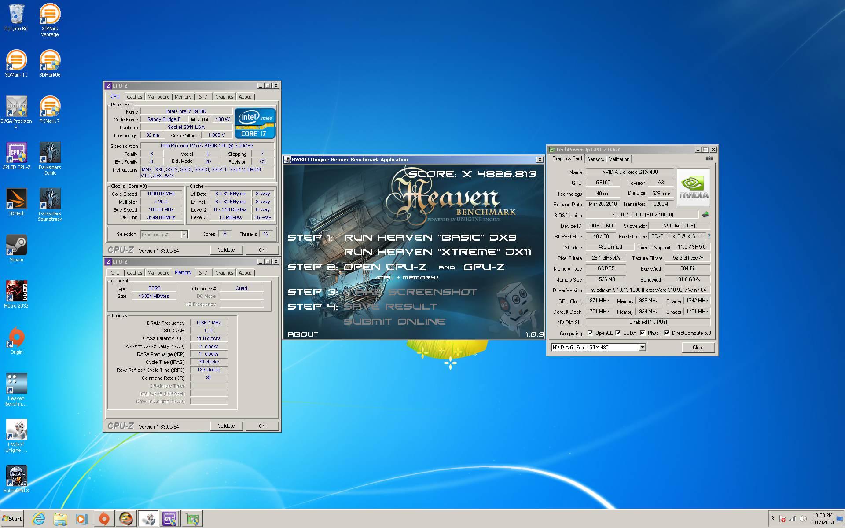Screen dimensions: 845x528
Task: Launch the 3DMark desktop shortcut
Action: point(16,202)
